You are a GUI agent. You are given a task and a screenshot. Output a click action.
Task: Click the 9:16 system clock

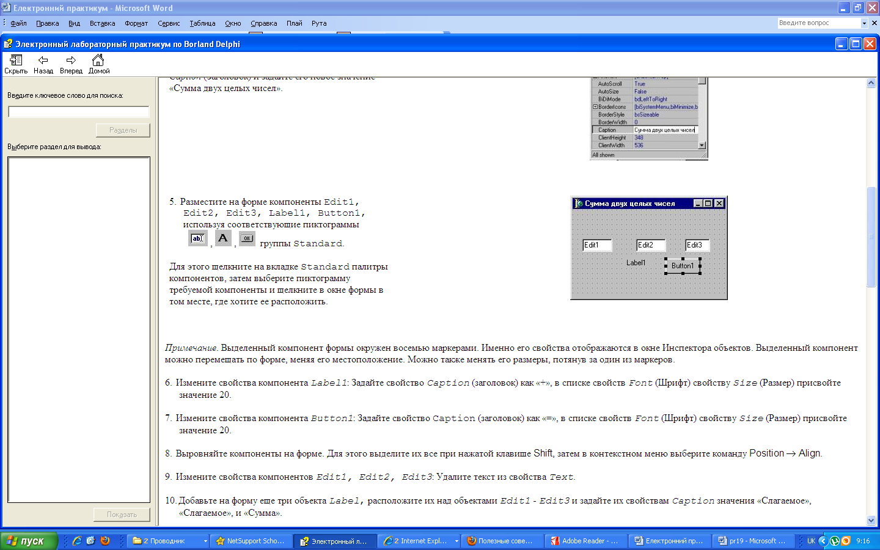coord(863,541)
